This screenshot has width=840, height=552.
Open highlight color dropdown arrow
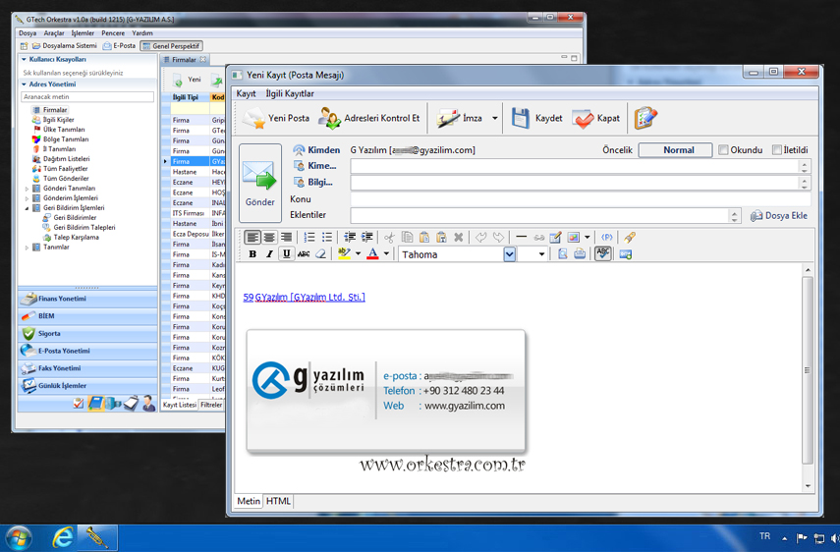pyautogui.click(x=358, y=254)
